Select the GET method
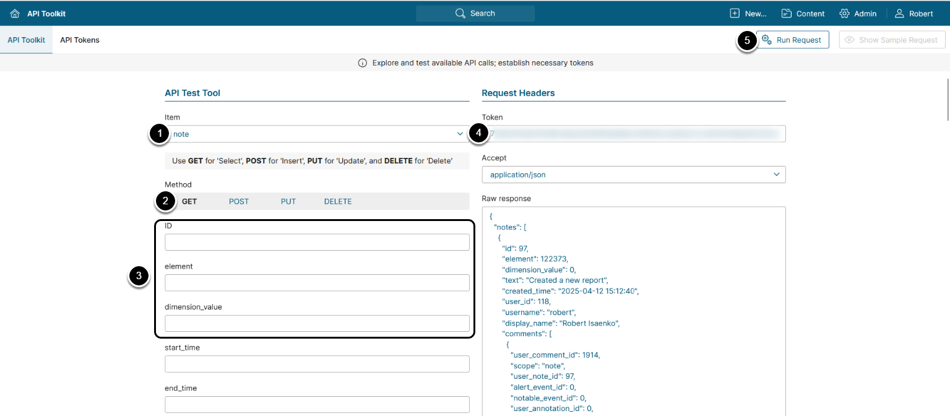The height and width of the screenshot is (416, 950). (x=189, y=201)
